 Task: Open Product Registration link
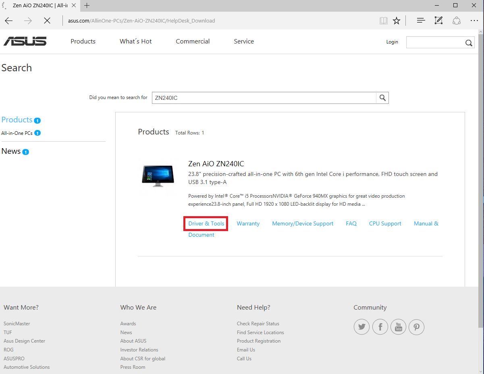tap(259, 341)
